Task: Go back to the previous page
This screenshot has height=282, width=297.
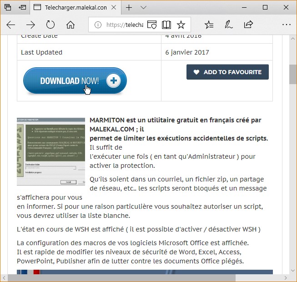Action: (x=10, y=25)
